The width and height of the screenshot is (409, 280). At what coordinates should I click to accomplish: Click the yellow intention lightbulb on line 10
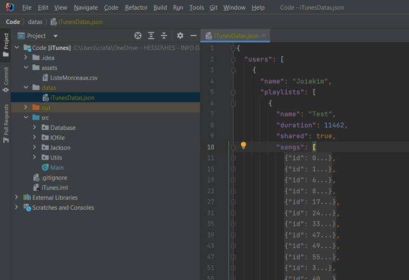click(243, 145)
